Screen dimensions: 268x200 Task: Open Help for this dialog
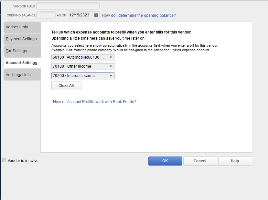tap(235, 161)
